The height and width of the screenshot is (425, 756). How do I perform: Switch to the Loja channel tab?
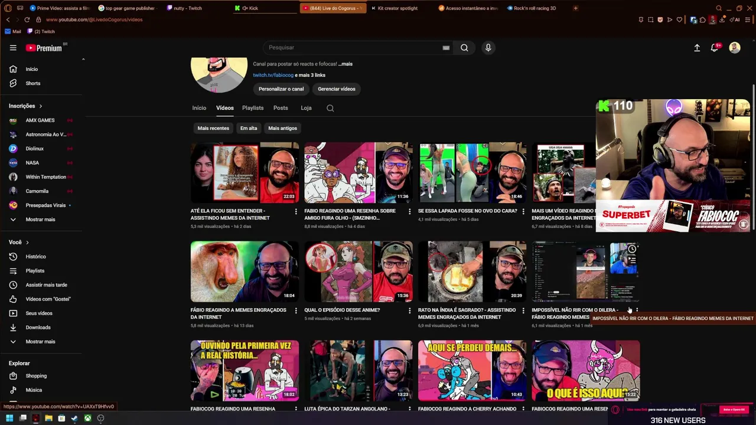pyautogui.click(x=306, y=108)
